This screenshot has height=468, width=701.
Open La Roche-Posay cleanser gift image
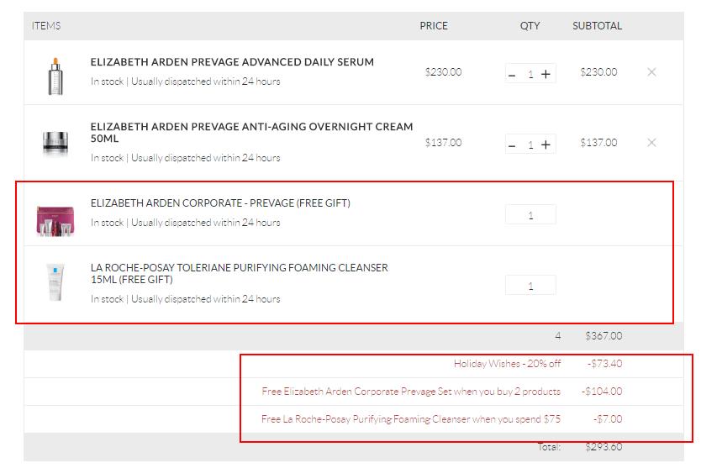click(55, 282)
